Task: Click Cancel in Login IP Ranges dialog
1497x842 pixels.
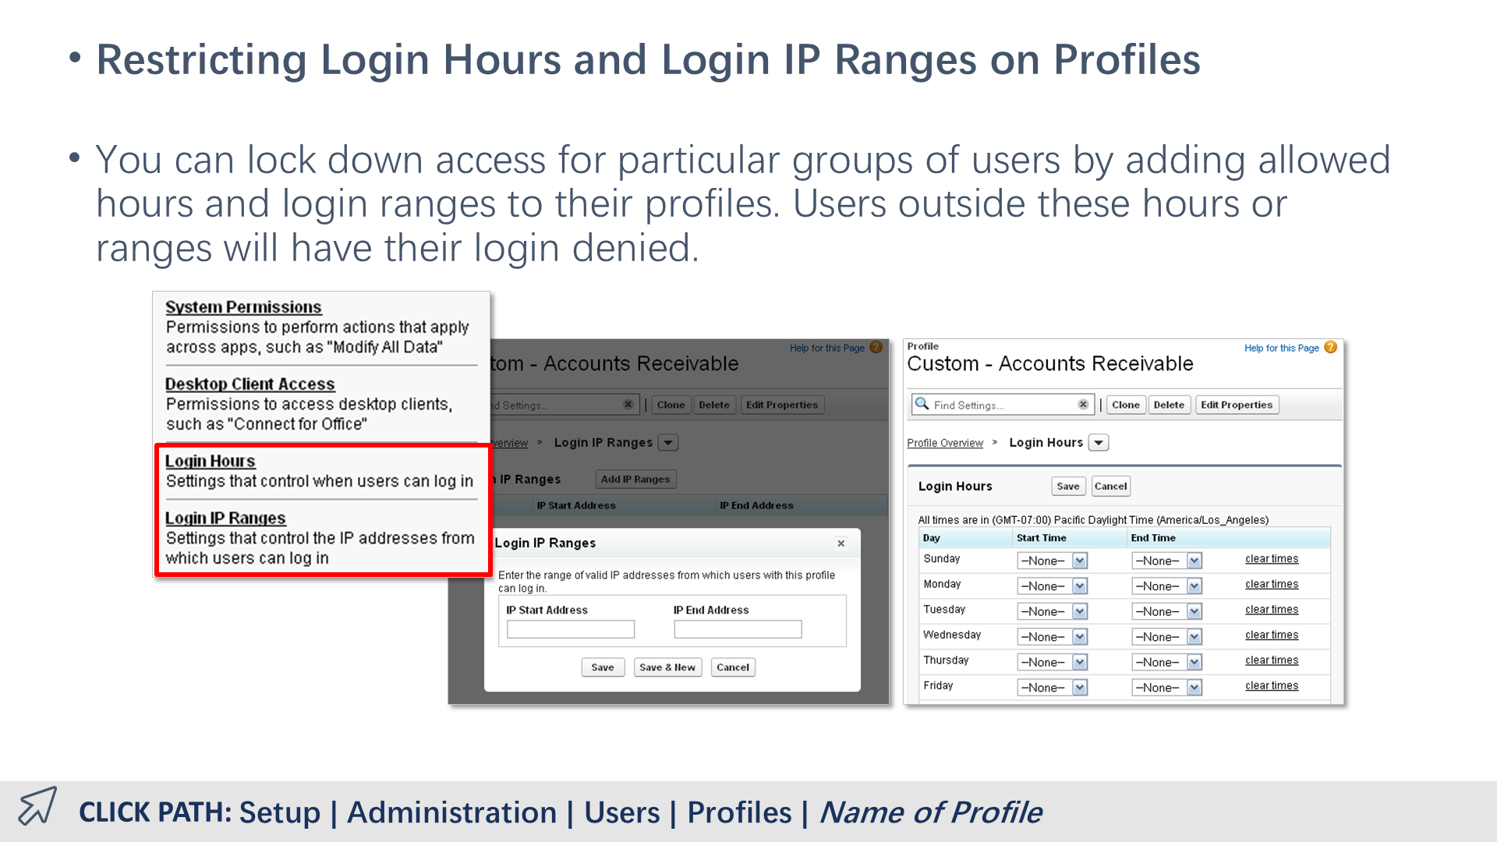Action: click(733, 667)
